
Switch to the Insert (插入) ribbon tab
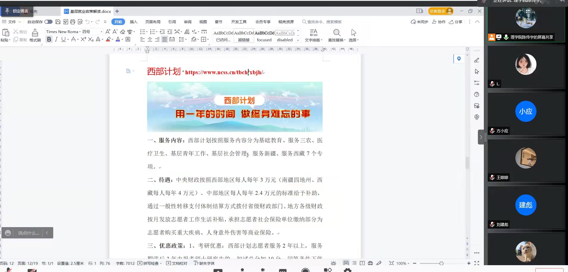coord(134,22)
